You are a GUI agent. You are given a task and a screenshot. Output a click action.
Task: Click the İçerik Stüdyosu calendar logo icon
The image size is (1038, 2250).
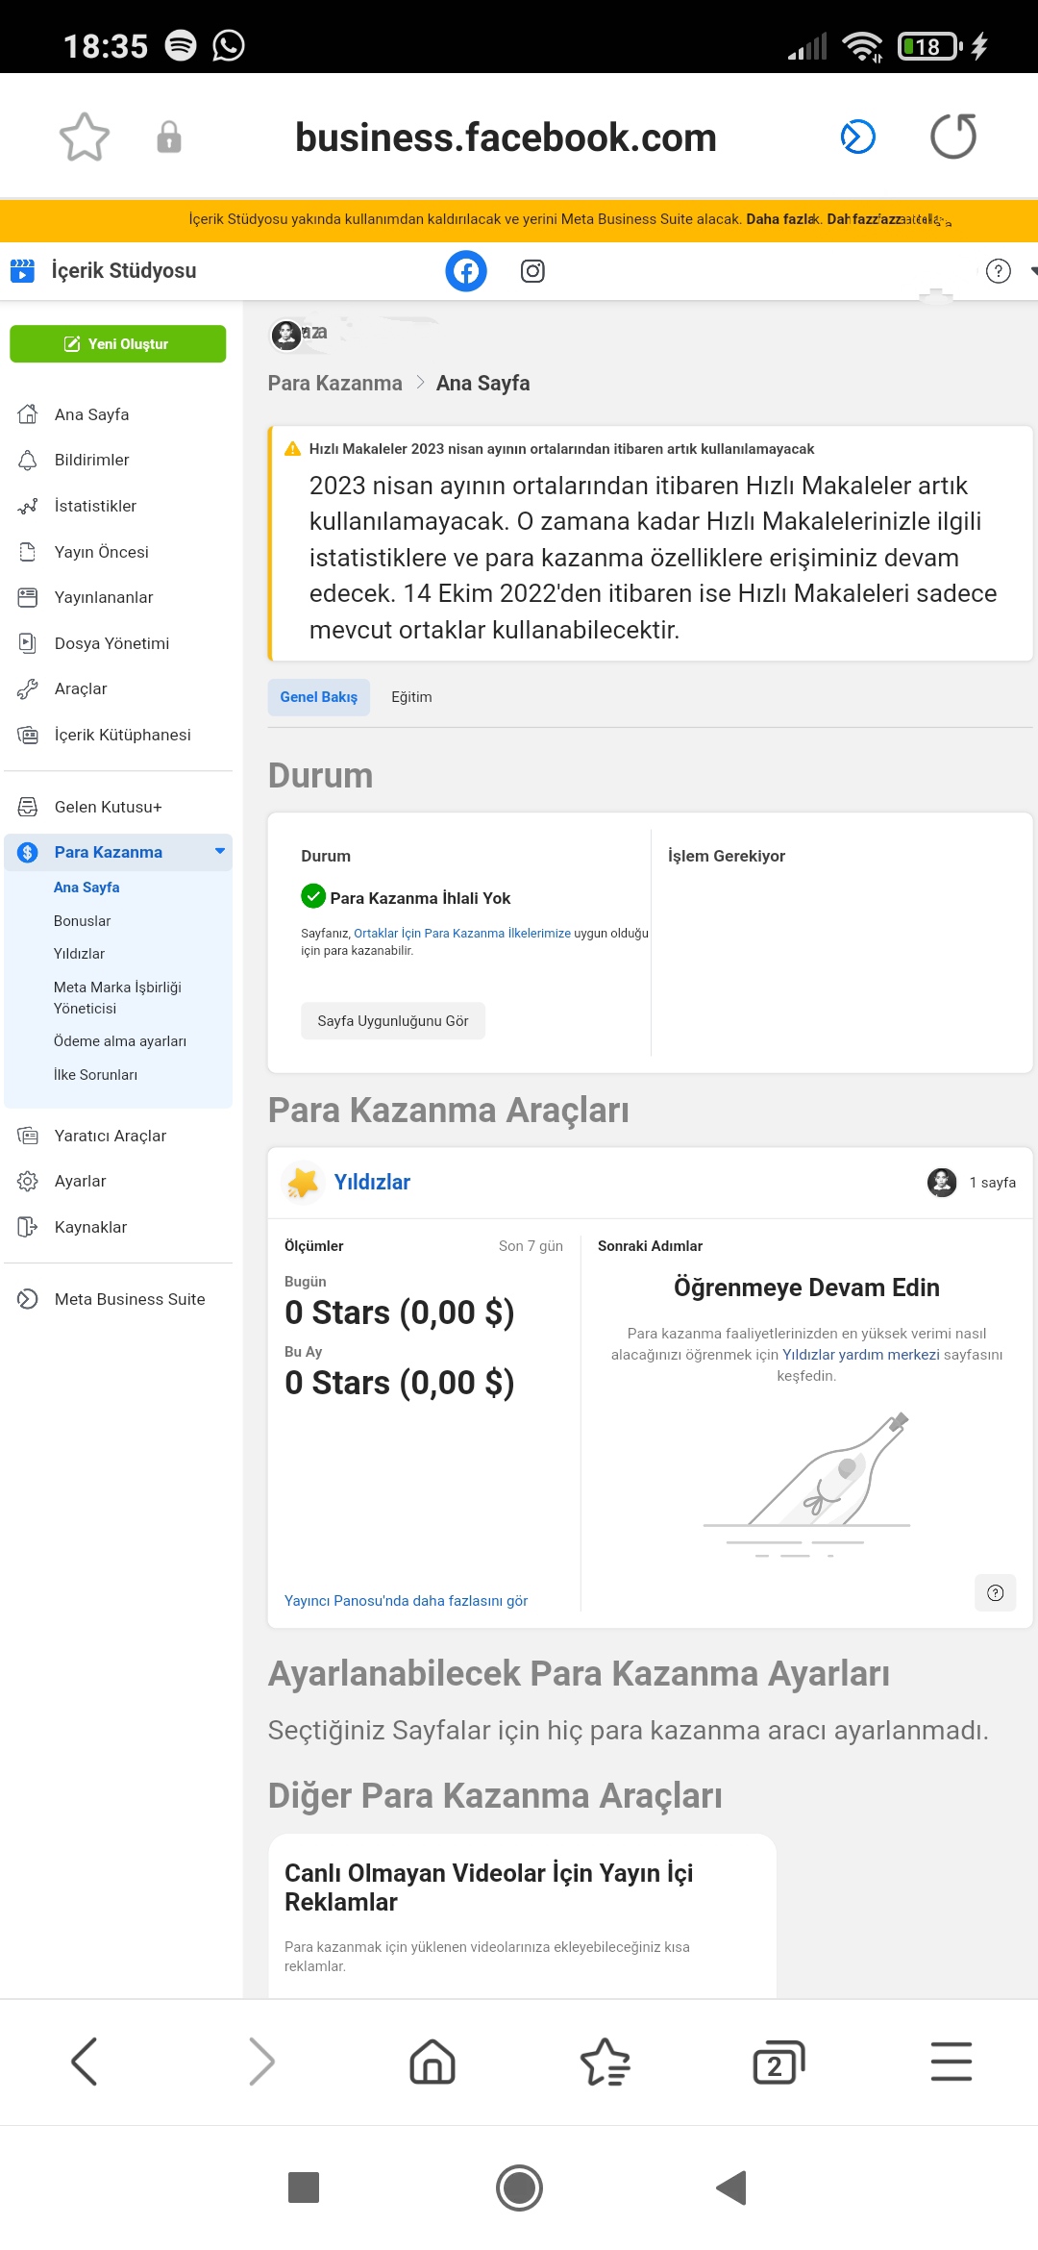(x=22, y=270)
